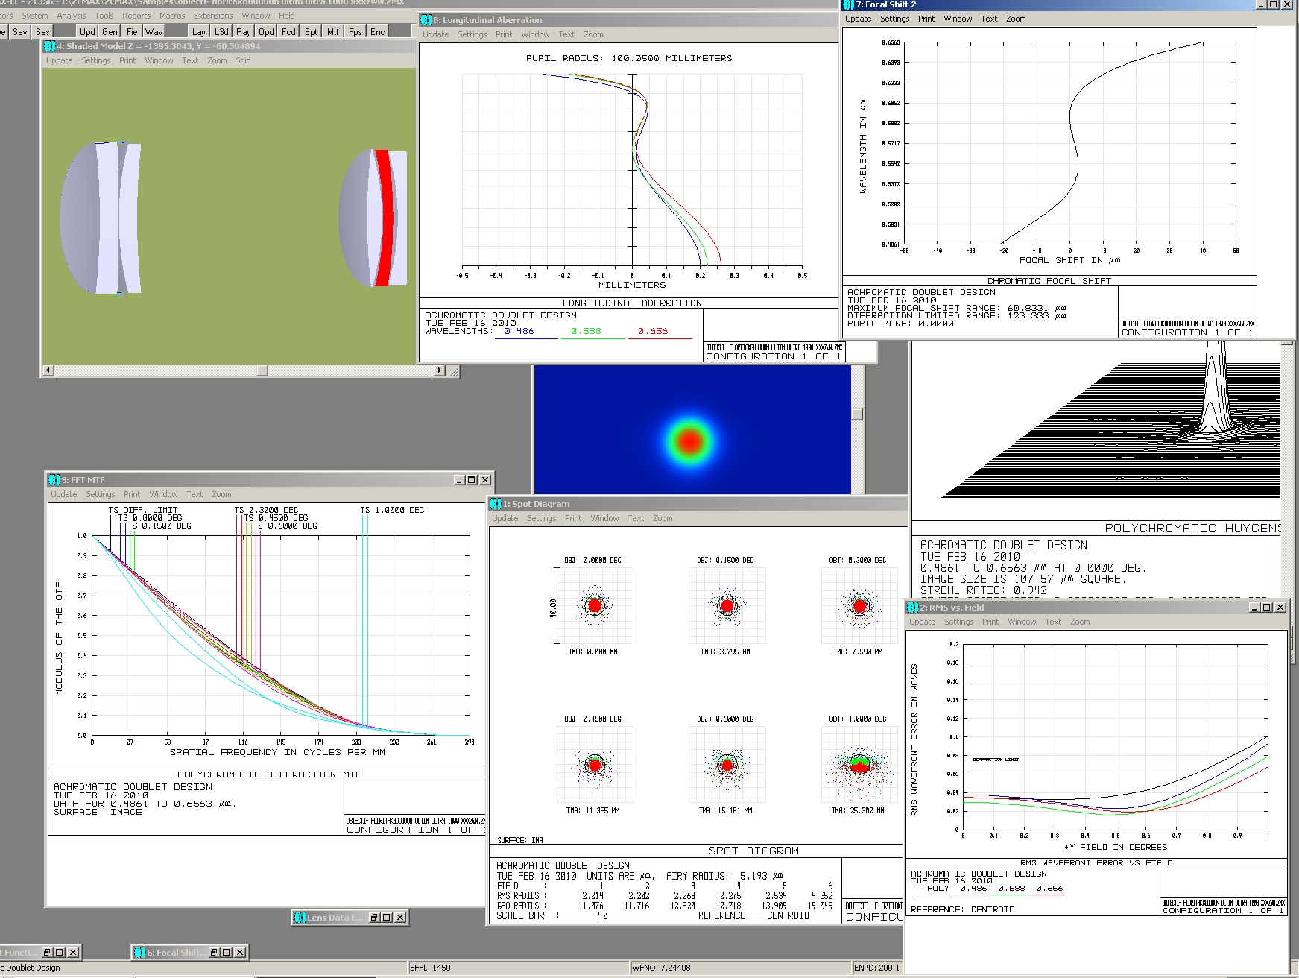The height and width of the screenshot is (978, 1299).
Task: Open OPD fan with Opd button
Action: coord(266,31)
